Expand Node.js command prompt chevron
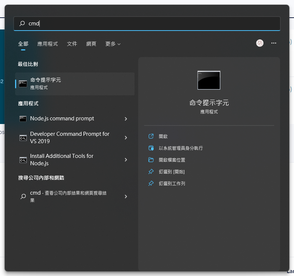 (x=126, y=118)
